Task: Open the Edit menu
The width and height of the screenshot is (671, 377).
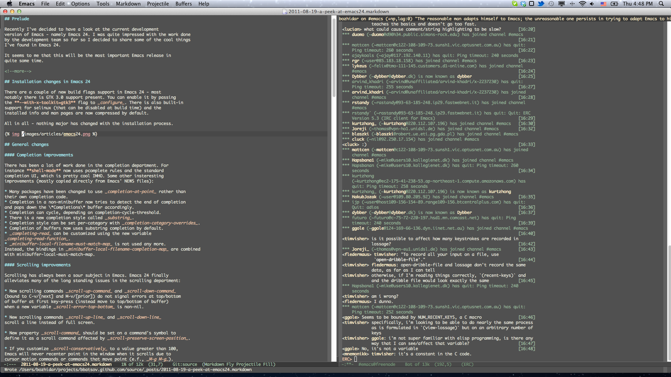Action: pos(60,4)
